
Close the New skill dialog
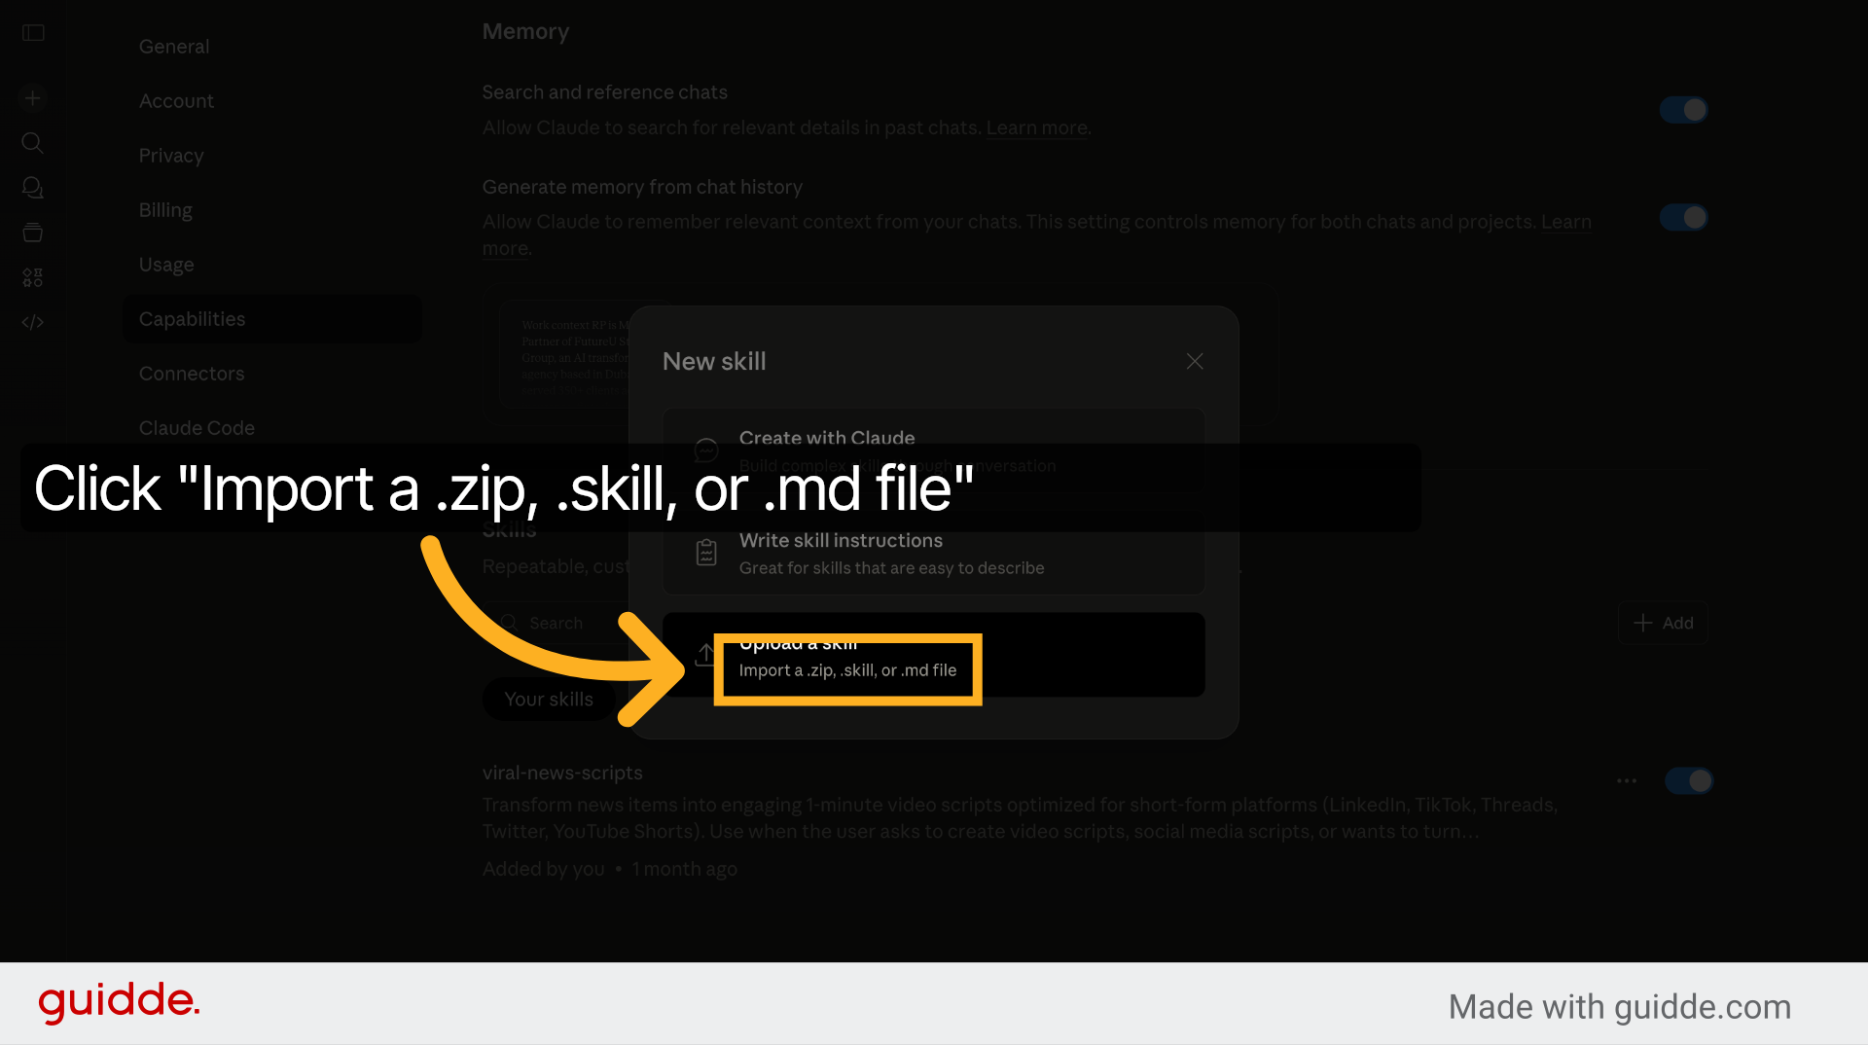(x=1195, y=361)
